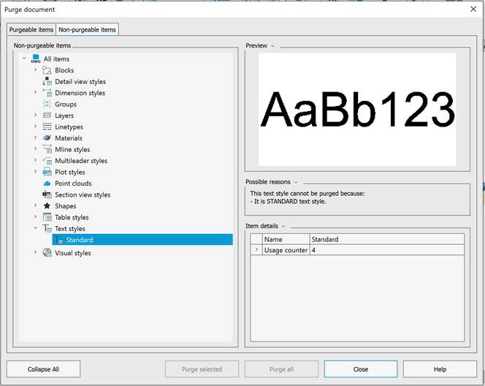Click the Usage counter value '4'
Screen dimensions: 485x386
[x=386, y=250]
